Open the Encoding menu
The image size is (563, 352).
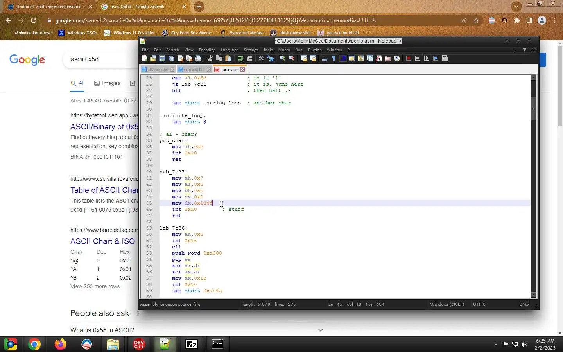pos(207,50)
